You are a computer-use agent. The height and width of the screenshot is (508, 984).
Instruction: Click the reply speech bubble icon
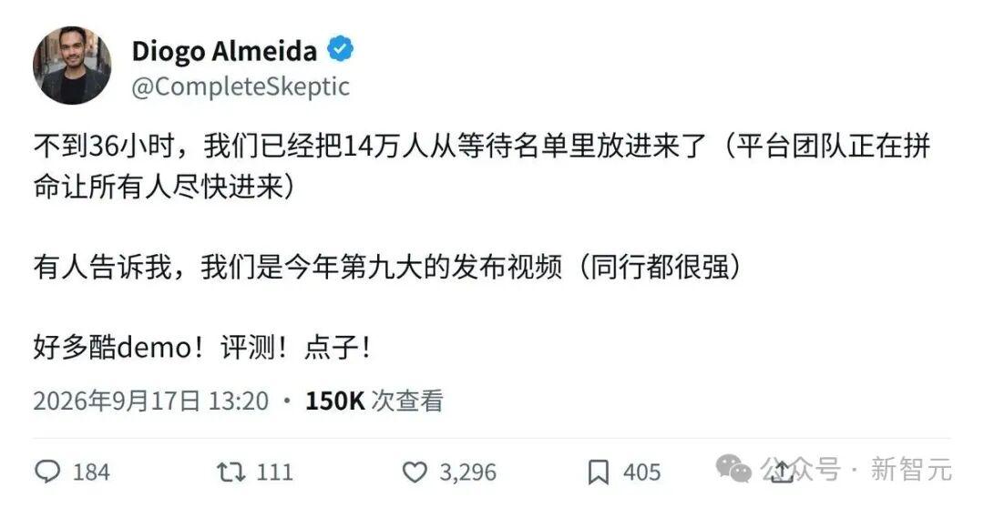click(x=48, y=472)
